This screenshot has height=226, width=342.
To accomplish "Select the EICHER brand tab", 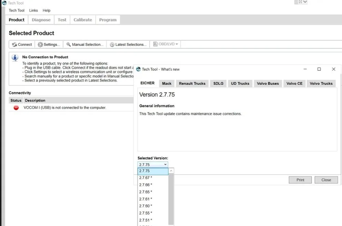I will click(x=147, y=83).
